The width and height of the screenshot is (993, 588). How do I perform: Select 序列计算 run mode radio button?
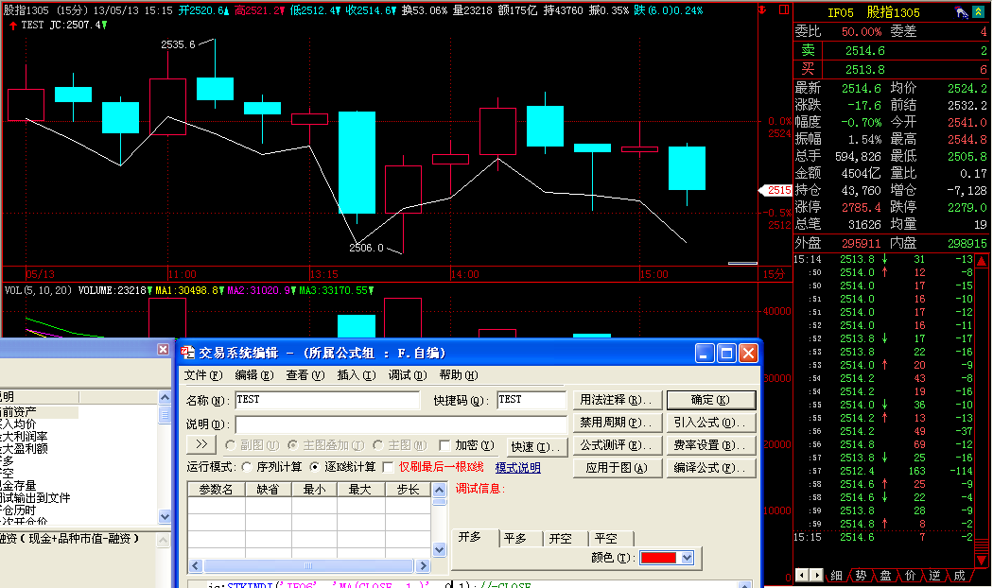pos(247,467)
